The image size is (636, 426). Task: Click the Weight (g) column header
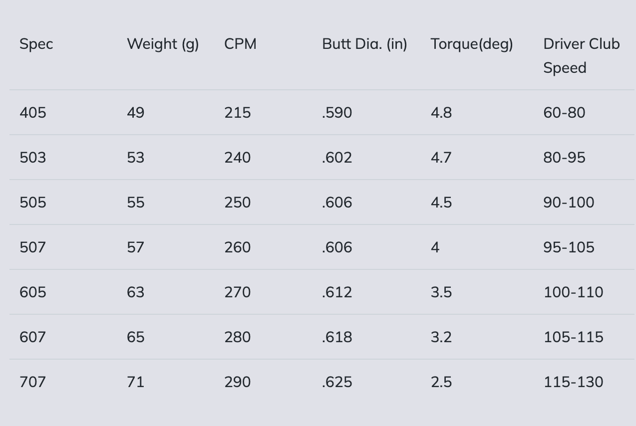pos(163,44)
